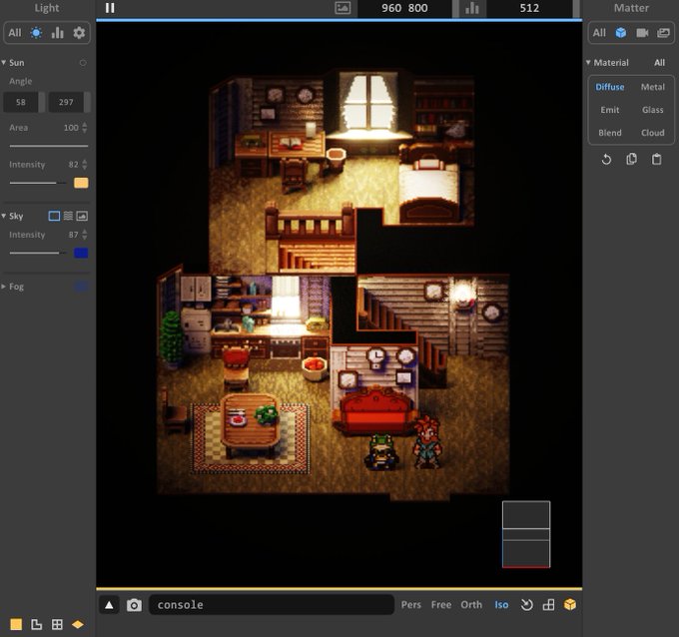The width and height of the screenshot is (679, 637).
Task: Focus the console input field
Action: pos(272,604)
